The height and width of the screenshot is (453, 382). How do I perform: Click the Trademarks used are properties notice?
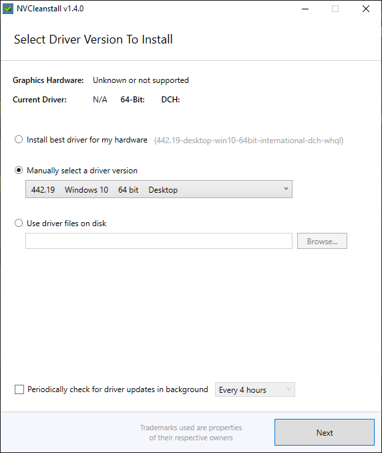click(x=191, y=432)
